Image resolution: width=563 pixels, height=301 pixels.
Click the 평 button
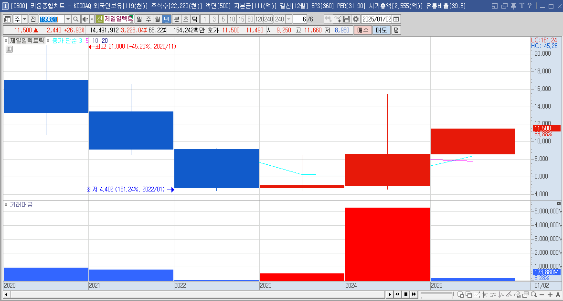(x=396, y=30)
